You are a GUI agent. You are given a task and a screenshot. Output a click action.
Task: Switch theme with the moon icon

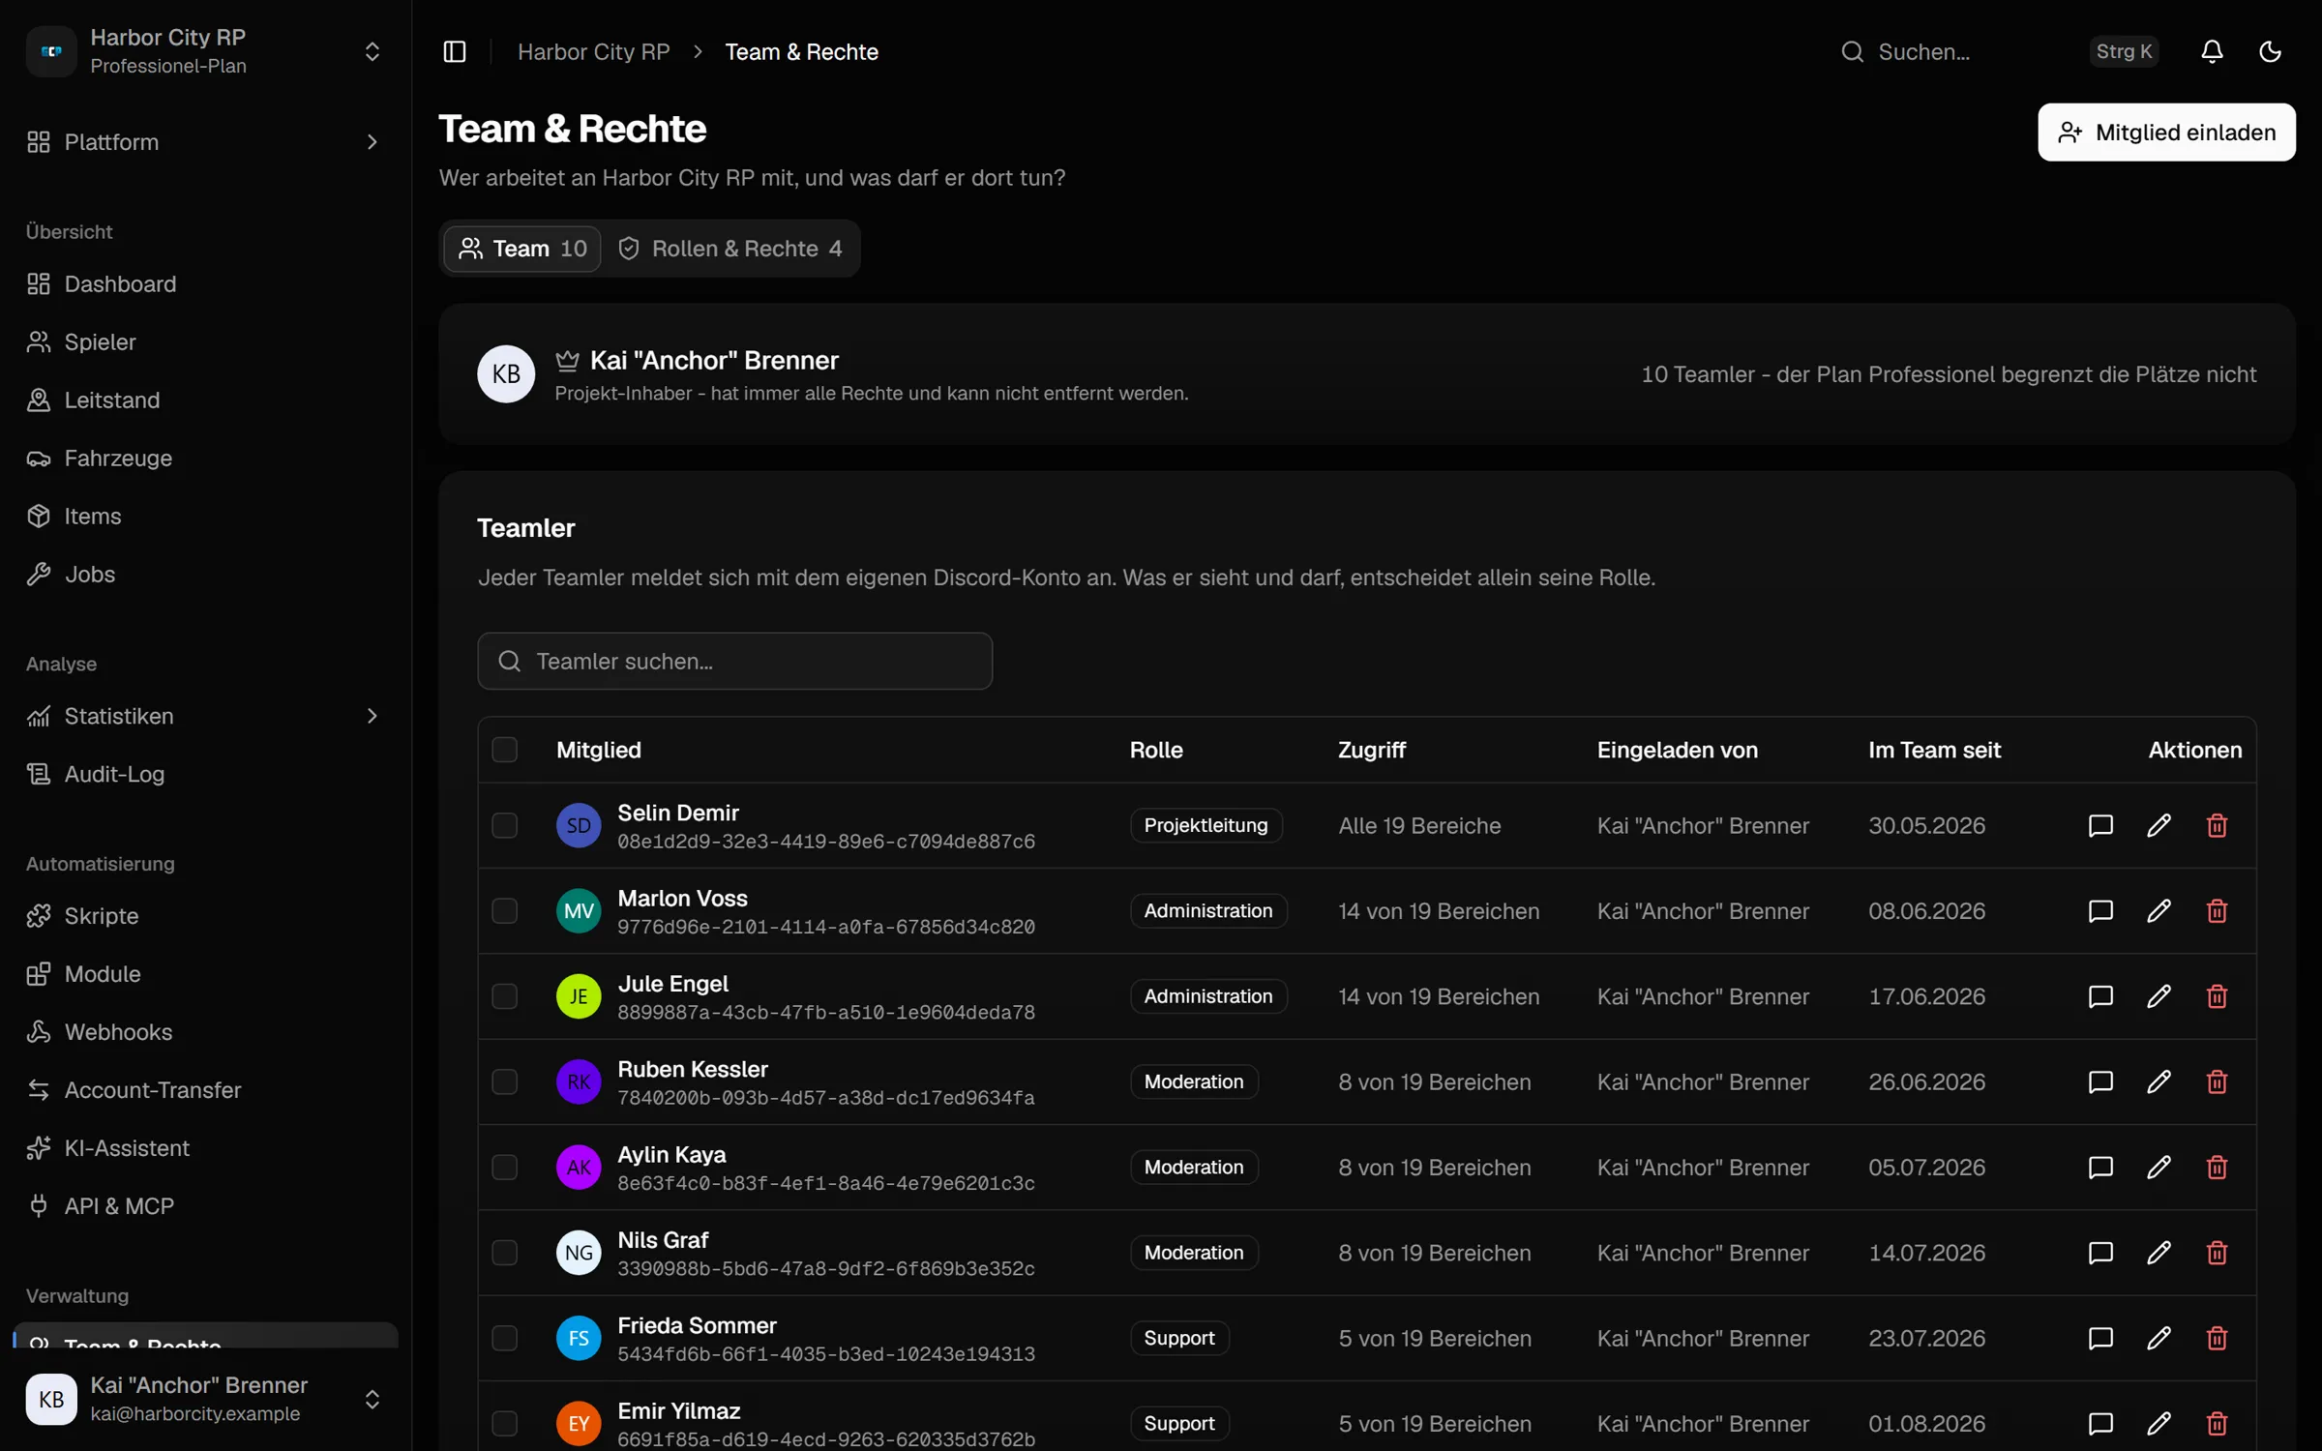(2270, 51)
